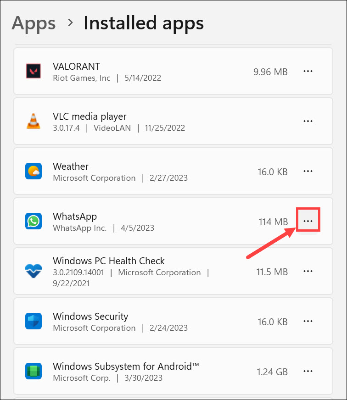Click the VLC version 3.0.17.4 text

pyautogui.click(x=66, y=128)
